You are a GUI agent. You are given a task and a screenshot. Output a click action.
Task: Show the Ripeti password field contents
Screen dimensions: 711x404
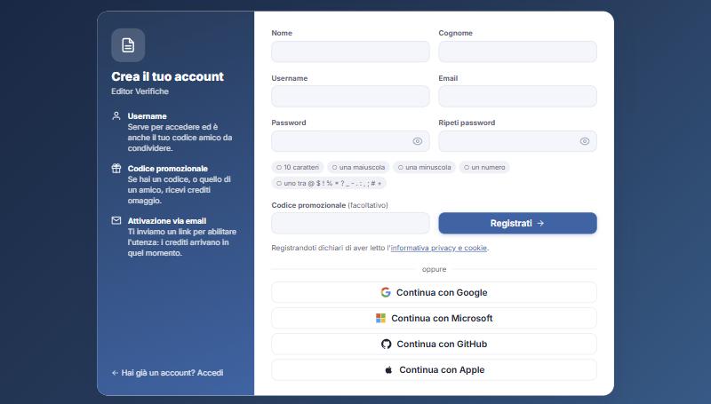point(585,141)
